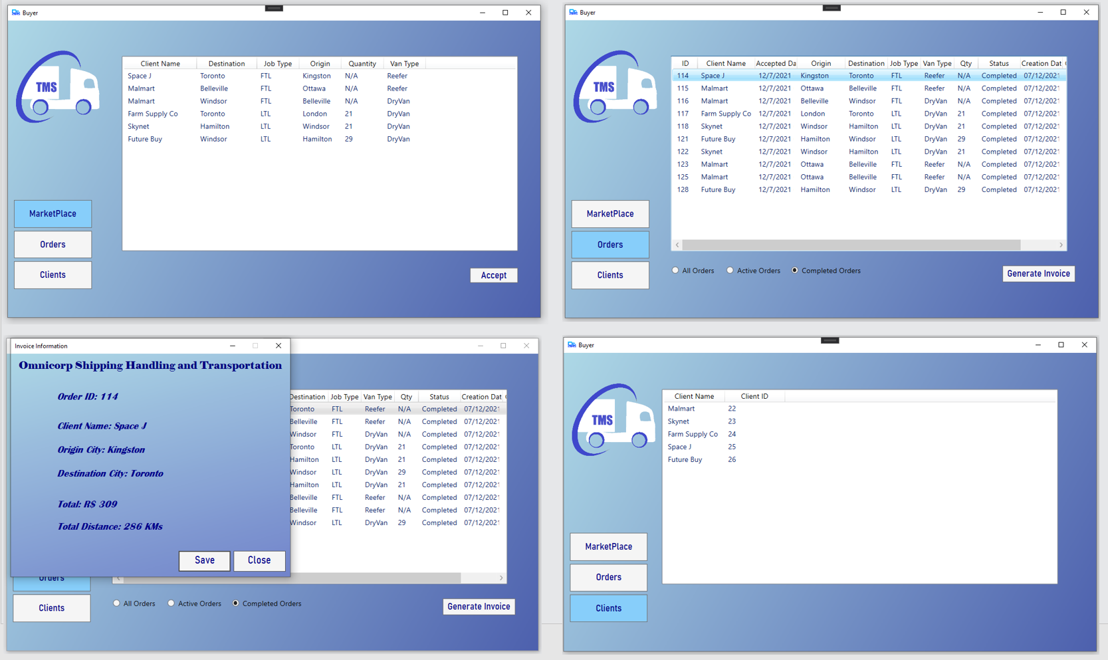1108x660 pixels.
Task: Click Generate Invoice in top-right window
Action: tap(1039, 274)
